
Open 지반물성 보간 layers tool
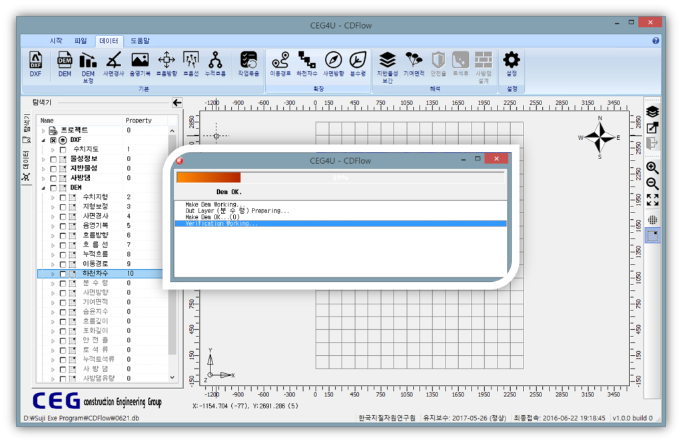point(387,67)
